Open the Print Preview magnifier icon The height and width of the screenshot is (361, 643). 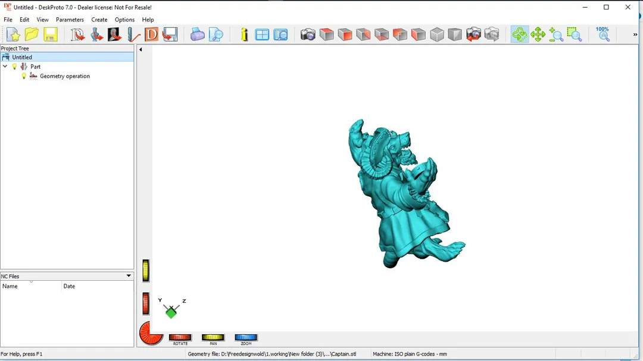216,34
